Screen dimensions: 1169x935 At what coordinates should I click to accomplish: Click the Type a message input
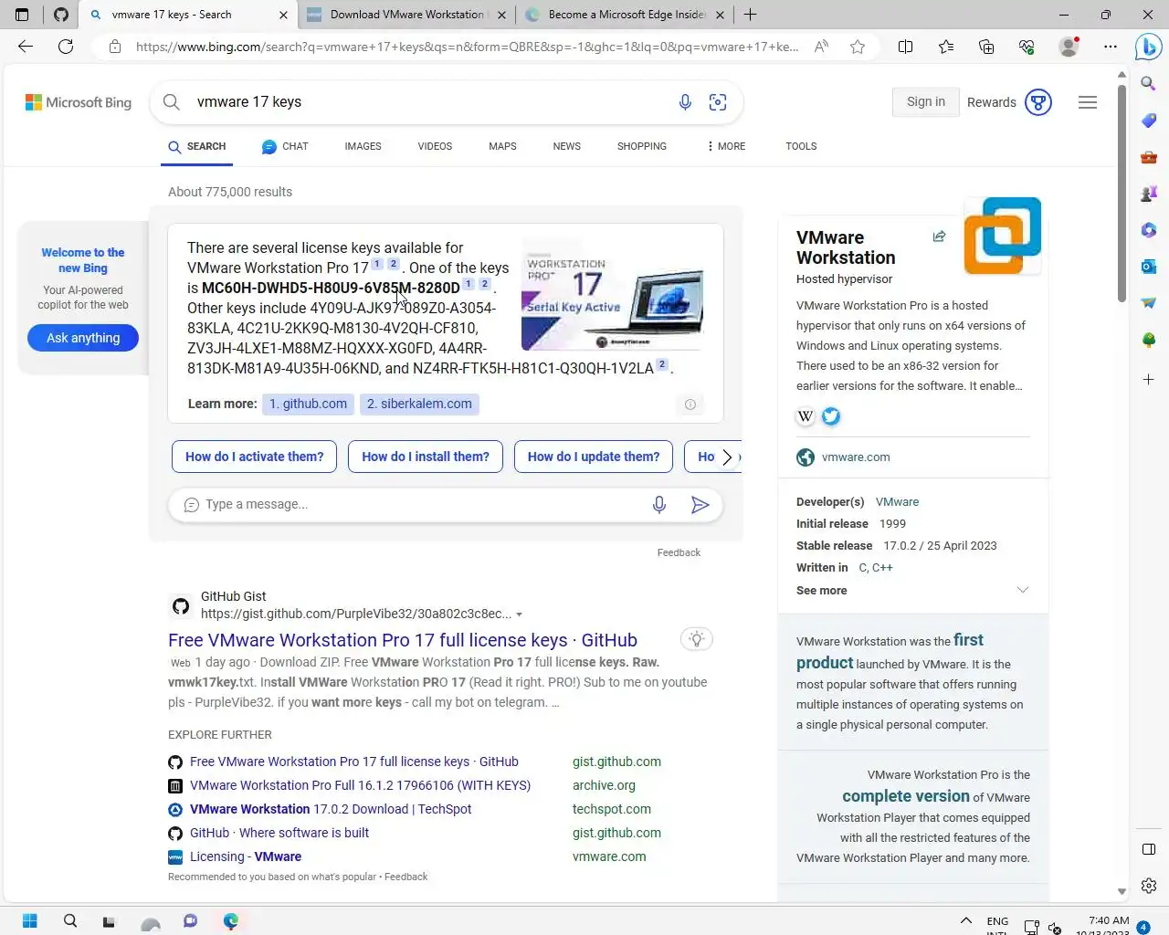pos(420,505)
